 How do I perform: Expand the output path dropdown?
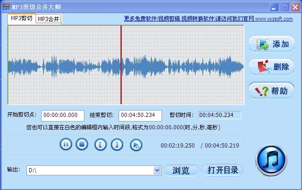point(157,170)
